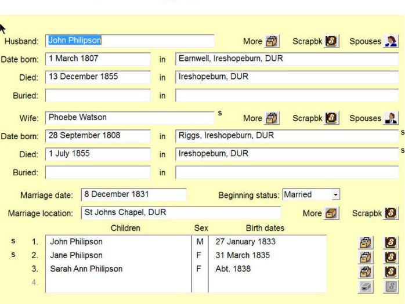Image resolution: width=405 pixels, height=304 pixels.
Task: Click the Husband name field
Action: pyautogui.click(x=130, y=41)
